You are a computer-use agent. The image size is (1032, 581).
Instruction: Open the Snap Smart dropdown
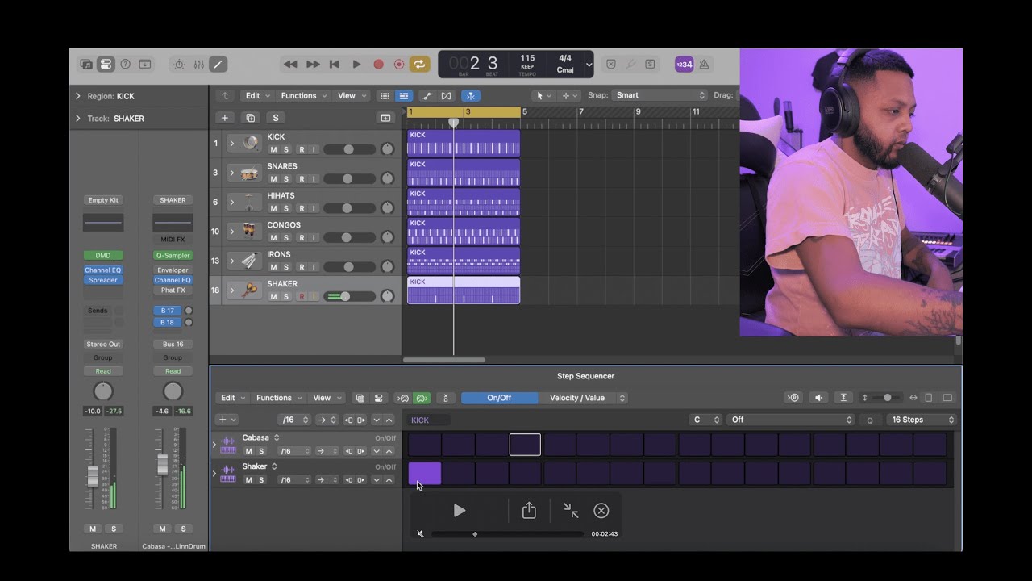pyautogui.click(x=659, y=95)
